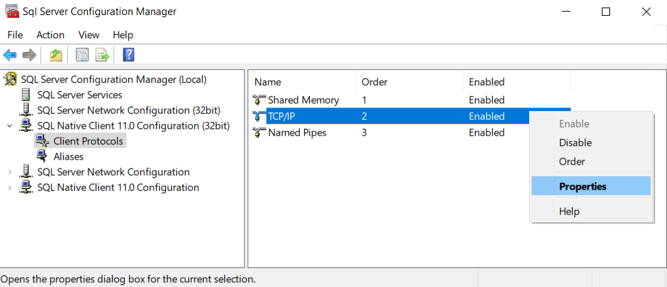The height and width of the screenshot is (287, 667).
Task: Click the SQL Server Configuration Manager root icon
Action: (x=11, y=79)
